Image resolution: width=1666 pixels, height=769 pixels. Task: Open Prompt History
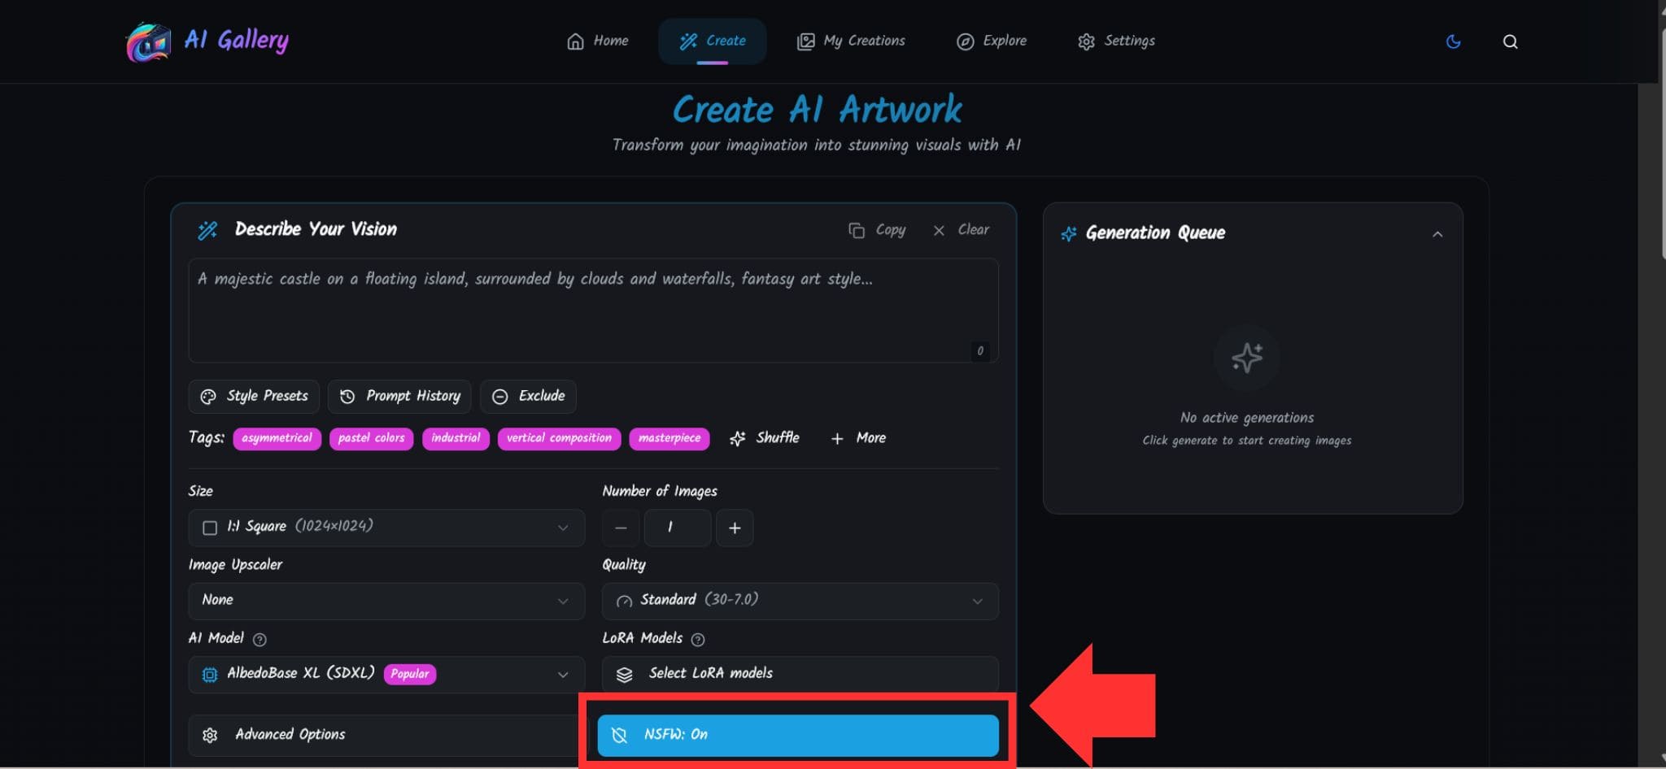[x=399, y=396]
